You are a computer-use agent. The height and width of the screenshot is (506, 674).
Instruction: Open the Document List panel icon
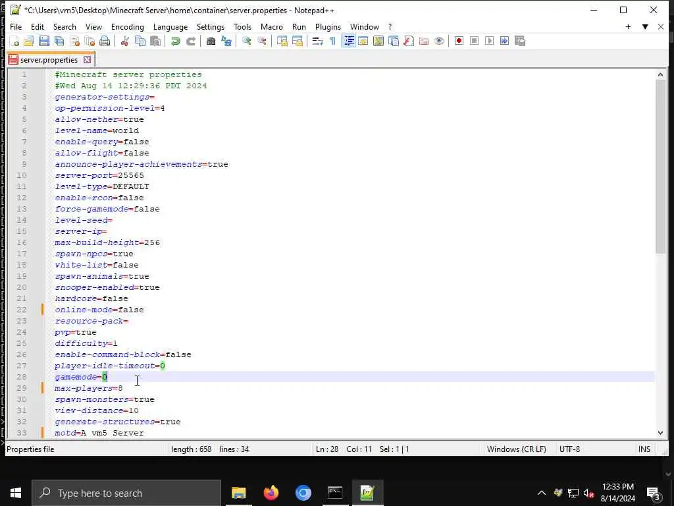coord(394,41)
